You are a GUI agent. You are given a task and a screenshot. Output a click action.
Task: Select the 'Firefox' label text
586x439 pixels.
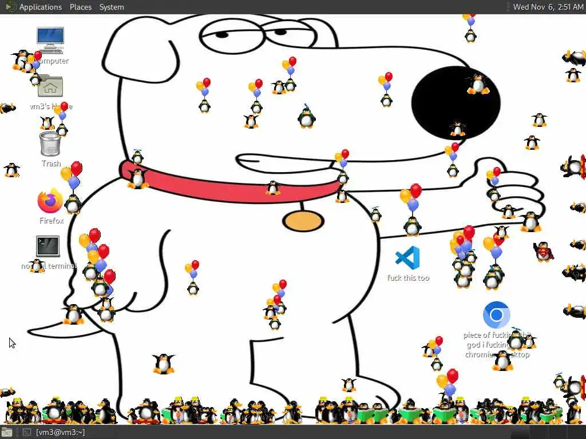pyautogui.click(x=52, y=221)
